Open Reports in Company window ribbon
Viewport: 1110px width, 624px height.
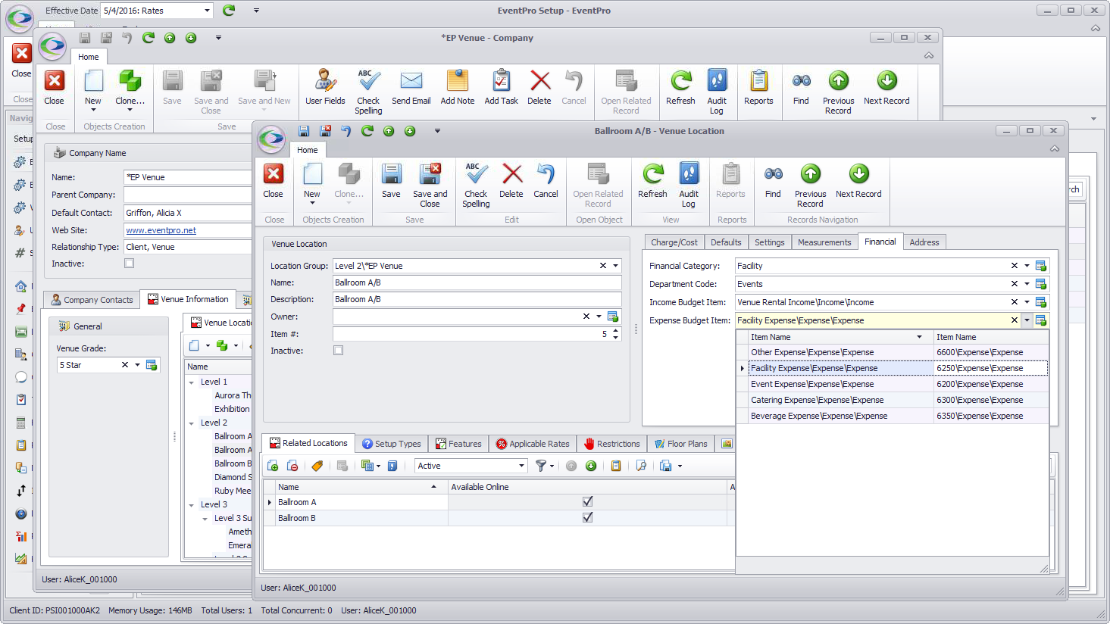758,89
